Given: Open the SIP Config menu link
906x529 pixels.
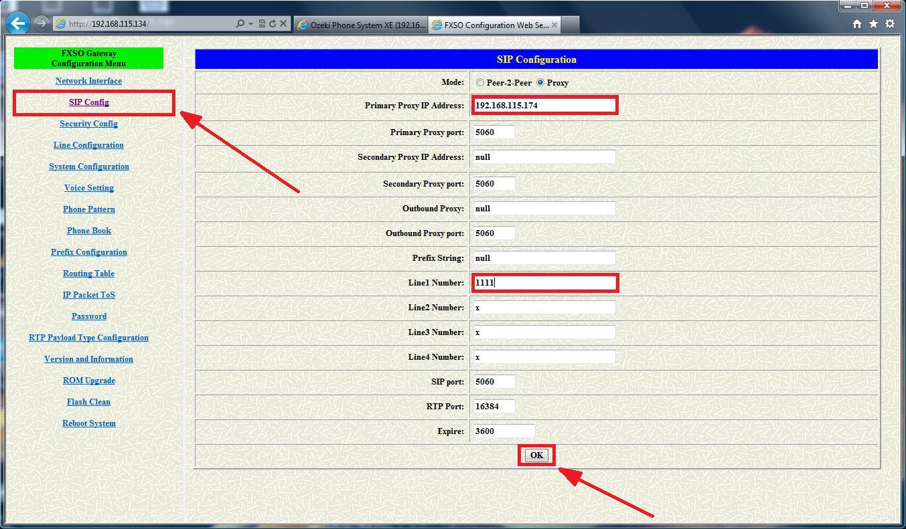Looking at the screenshot, I should (x=88, y=102).
